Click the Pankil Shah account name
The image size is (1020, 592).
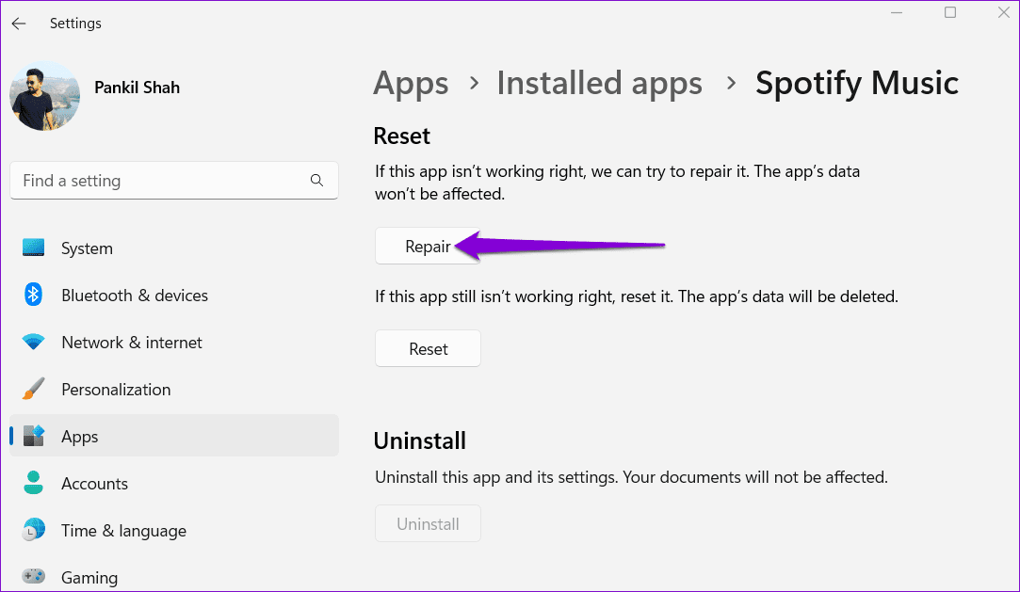pos(138,88)
